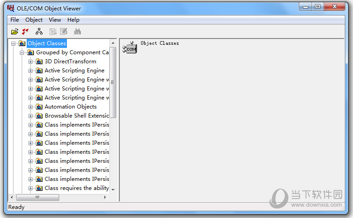Click folder icon beside Class requires the ability
This screenshot has height=218, width=353.
[39, 188]
